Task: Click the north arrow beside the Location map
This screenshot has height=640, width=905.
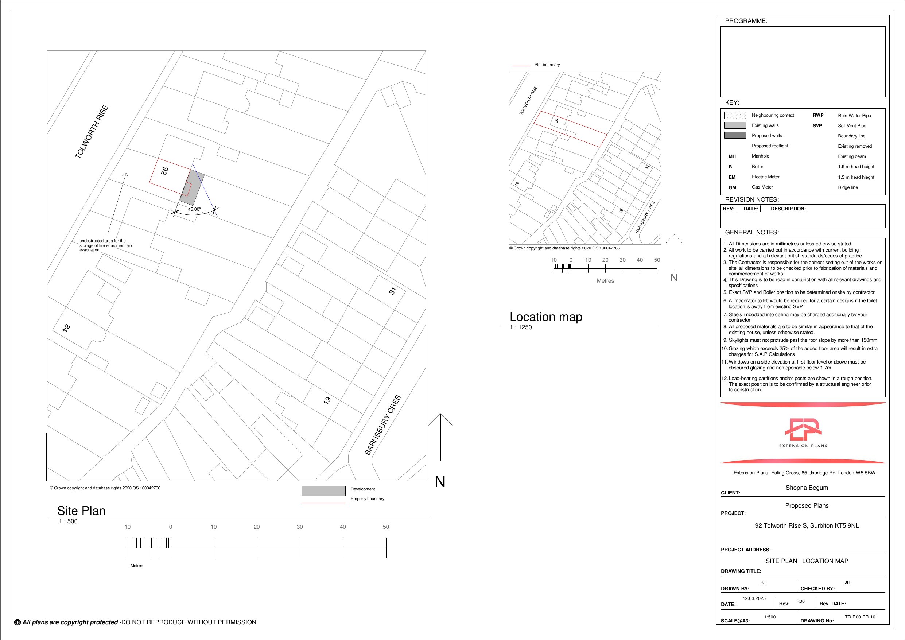Action: [x=674, y=252]
